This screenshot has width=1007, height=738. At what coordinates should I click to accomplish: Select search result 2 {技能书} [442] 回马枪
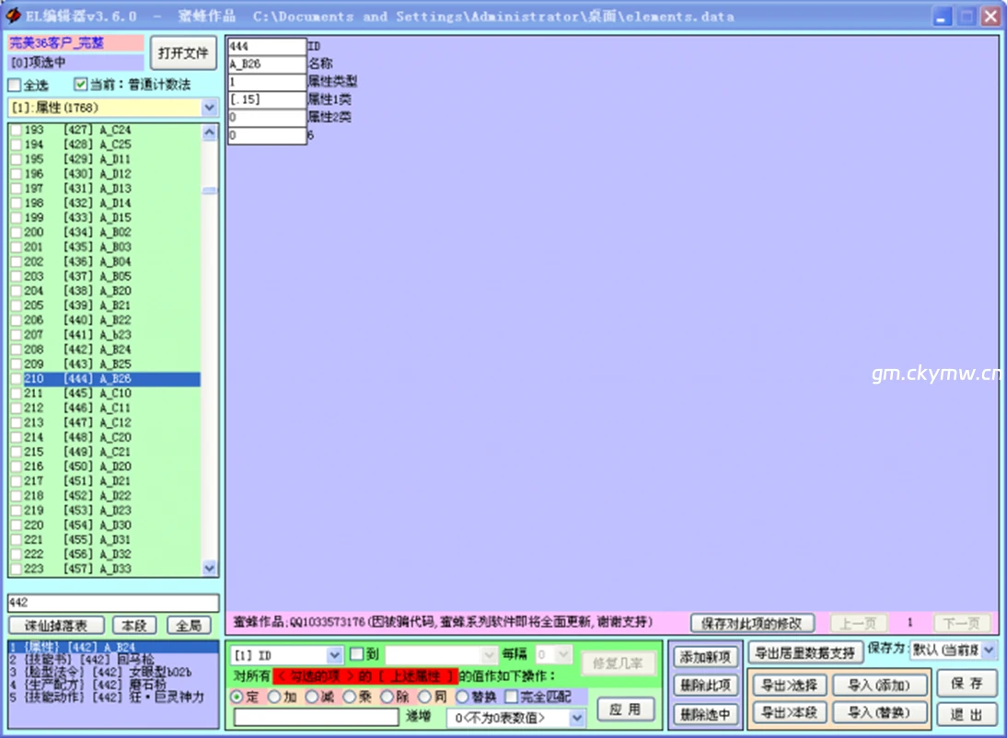click(x=113, y=660)
